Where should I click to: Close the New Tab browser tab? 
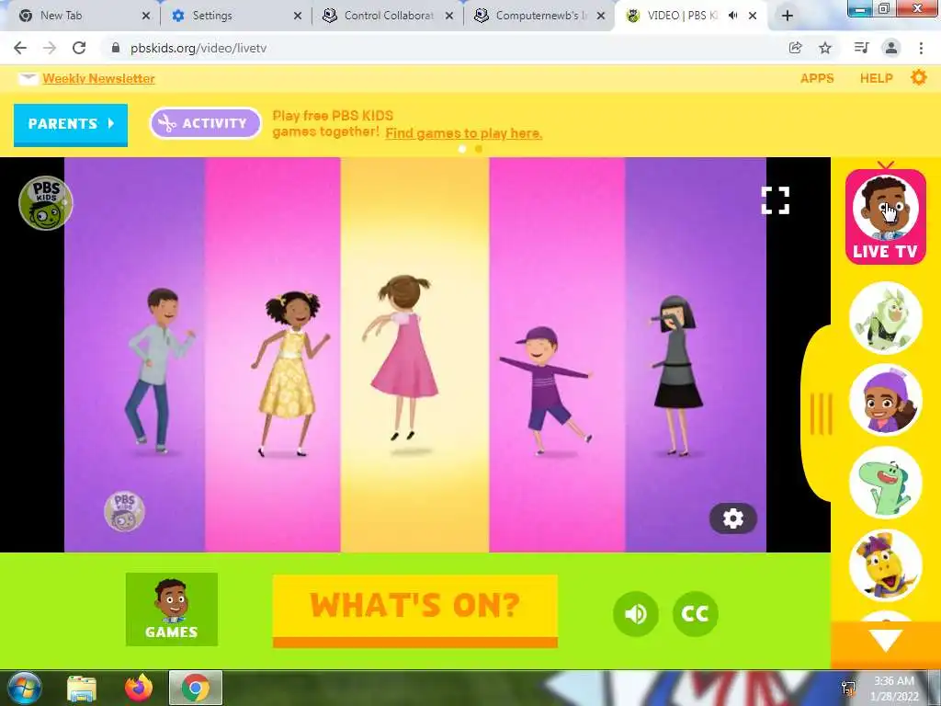pyautogui.click(x=146, y=16)
